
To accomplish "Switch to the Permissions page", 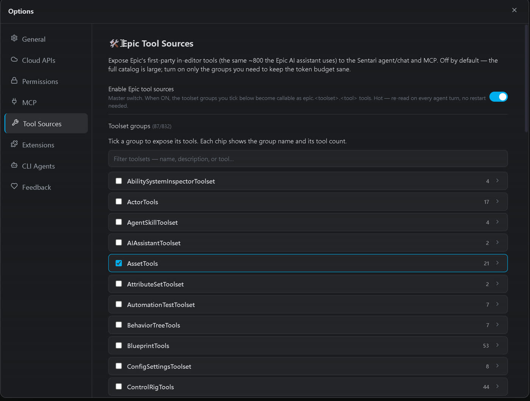I will pos(46,81).
